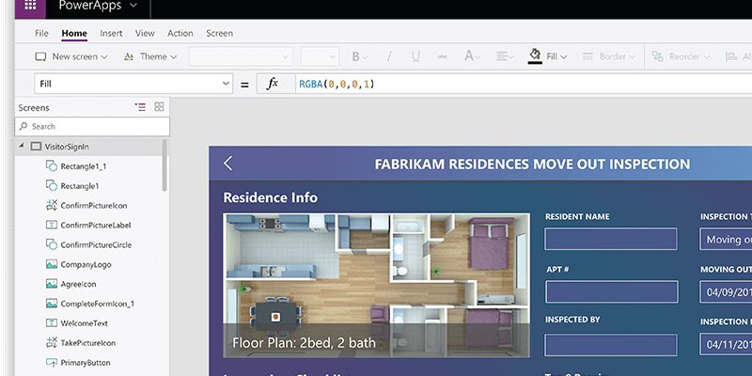752x376 pixels.
Task: Toggle bold text formatting
Action: (355, 56)
